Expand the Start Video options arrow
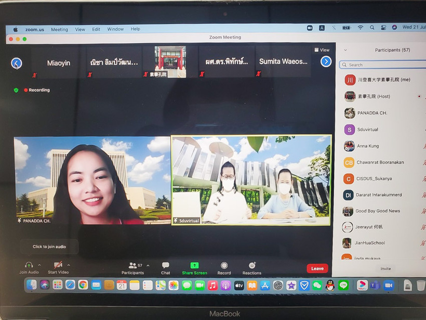 pos(69,264)
